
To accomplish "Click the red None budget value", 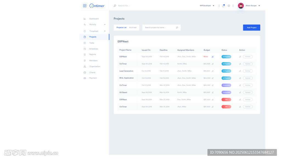I will pyautogui.click(x=206, y=57).
